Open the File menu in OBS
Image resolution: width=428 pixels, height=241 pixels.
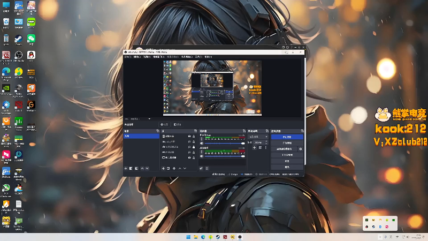point(128,57)
